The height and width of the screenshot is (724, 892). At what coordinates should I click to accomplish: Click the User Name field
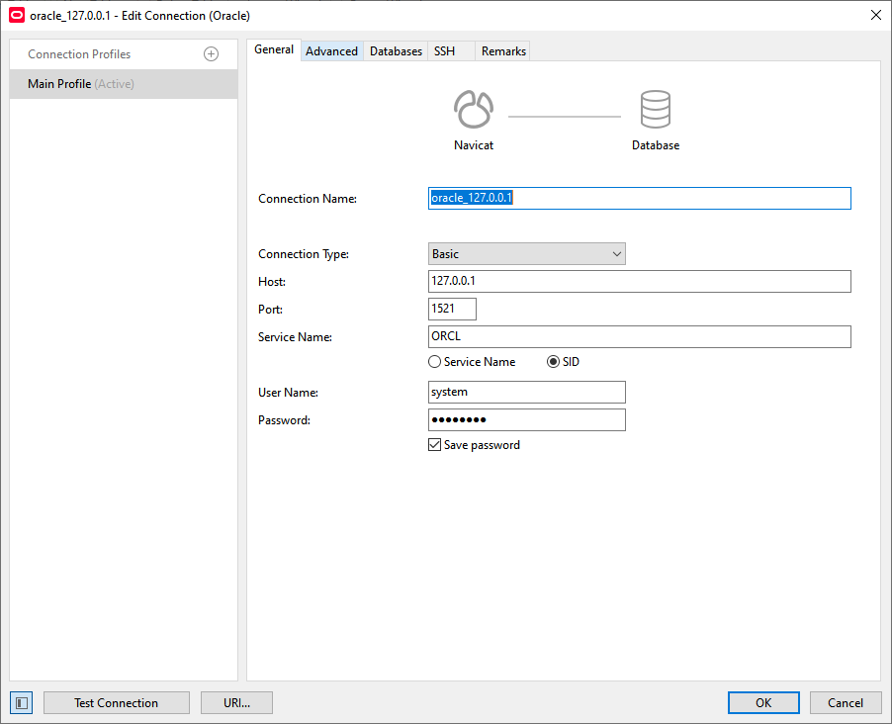coord(527,392)
